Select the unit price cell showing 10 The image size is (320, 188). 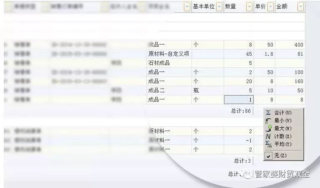click(x=265, y=90)
